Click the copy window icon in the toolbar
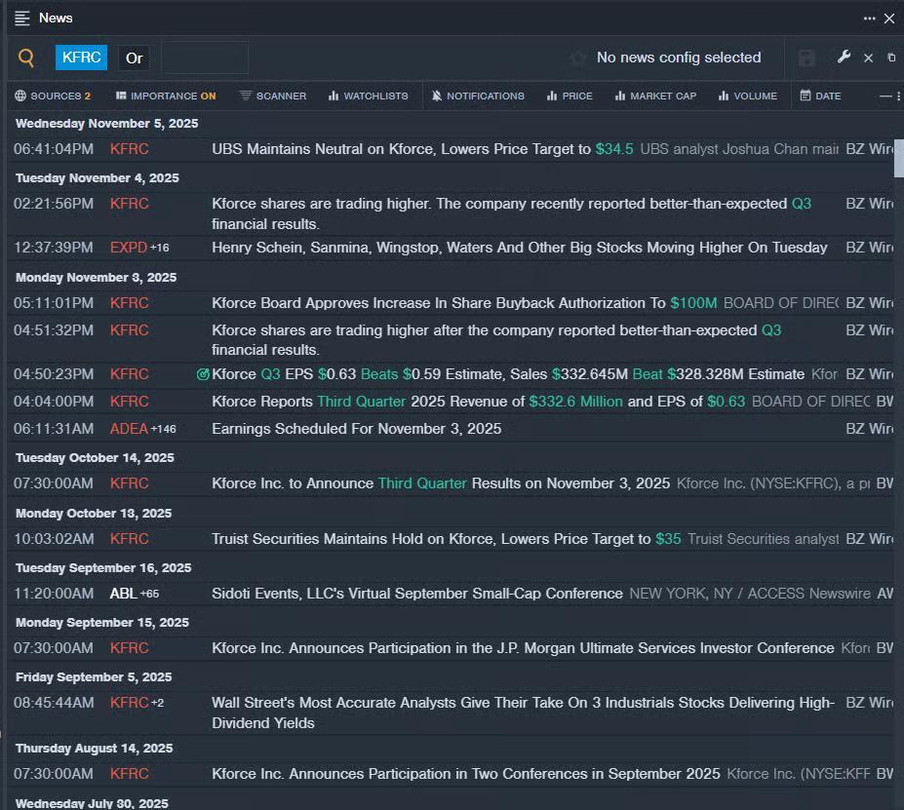The image size is (904, 810). click(x=891, y=58)
